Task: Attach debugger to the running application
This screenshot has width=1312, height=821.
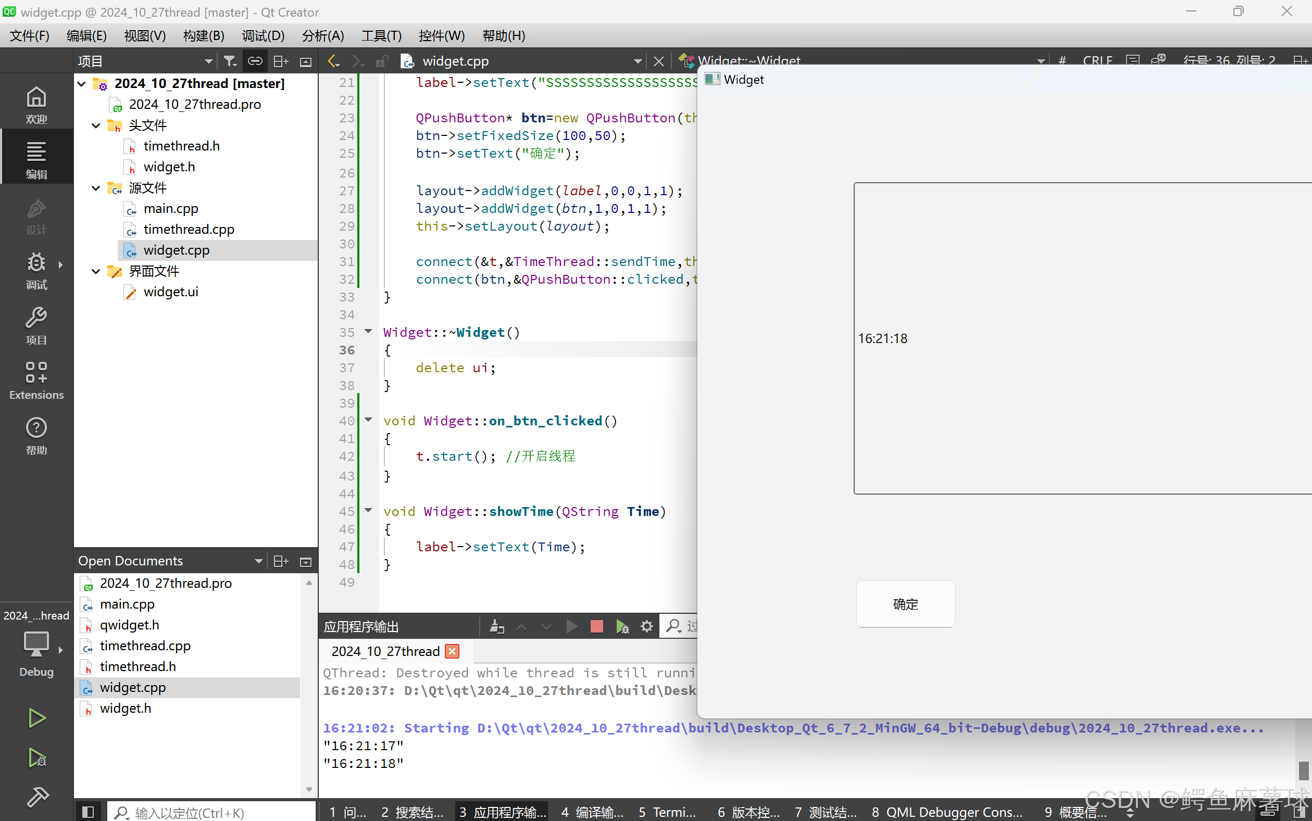Action: coord(622,627)
